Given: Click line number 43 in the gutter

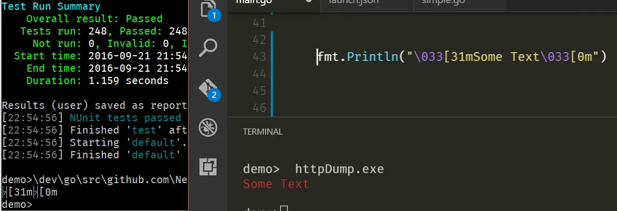Looking at the screenshot, I should 259,57.
